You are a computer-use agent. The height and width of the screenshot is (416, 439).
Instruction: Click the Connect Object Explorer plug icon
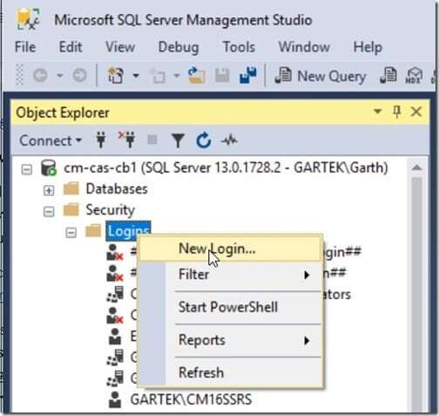(x=101, y=140)
